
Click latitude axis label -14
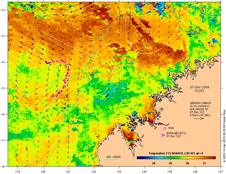3,62
